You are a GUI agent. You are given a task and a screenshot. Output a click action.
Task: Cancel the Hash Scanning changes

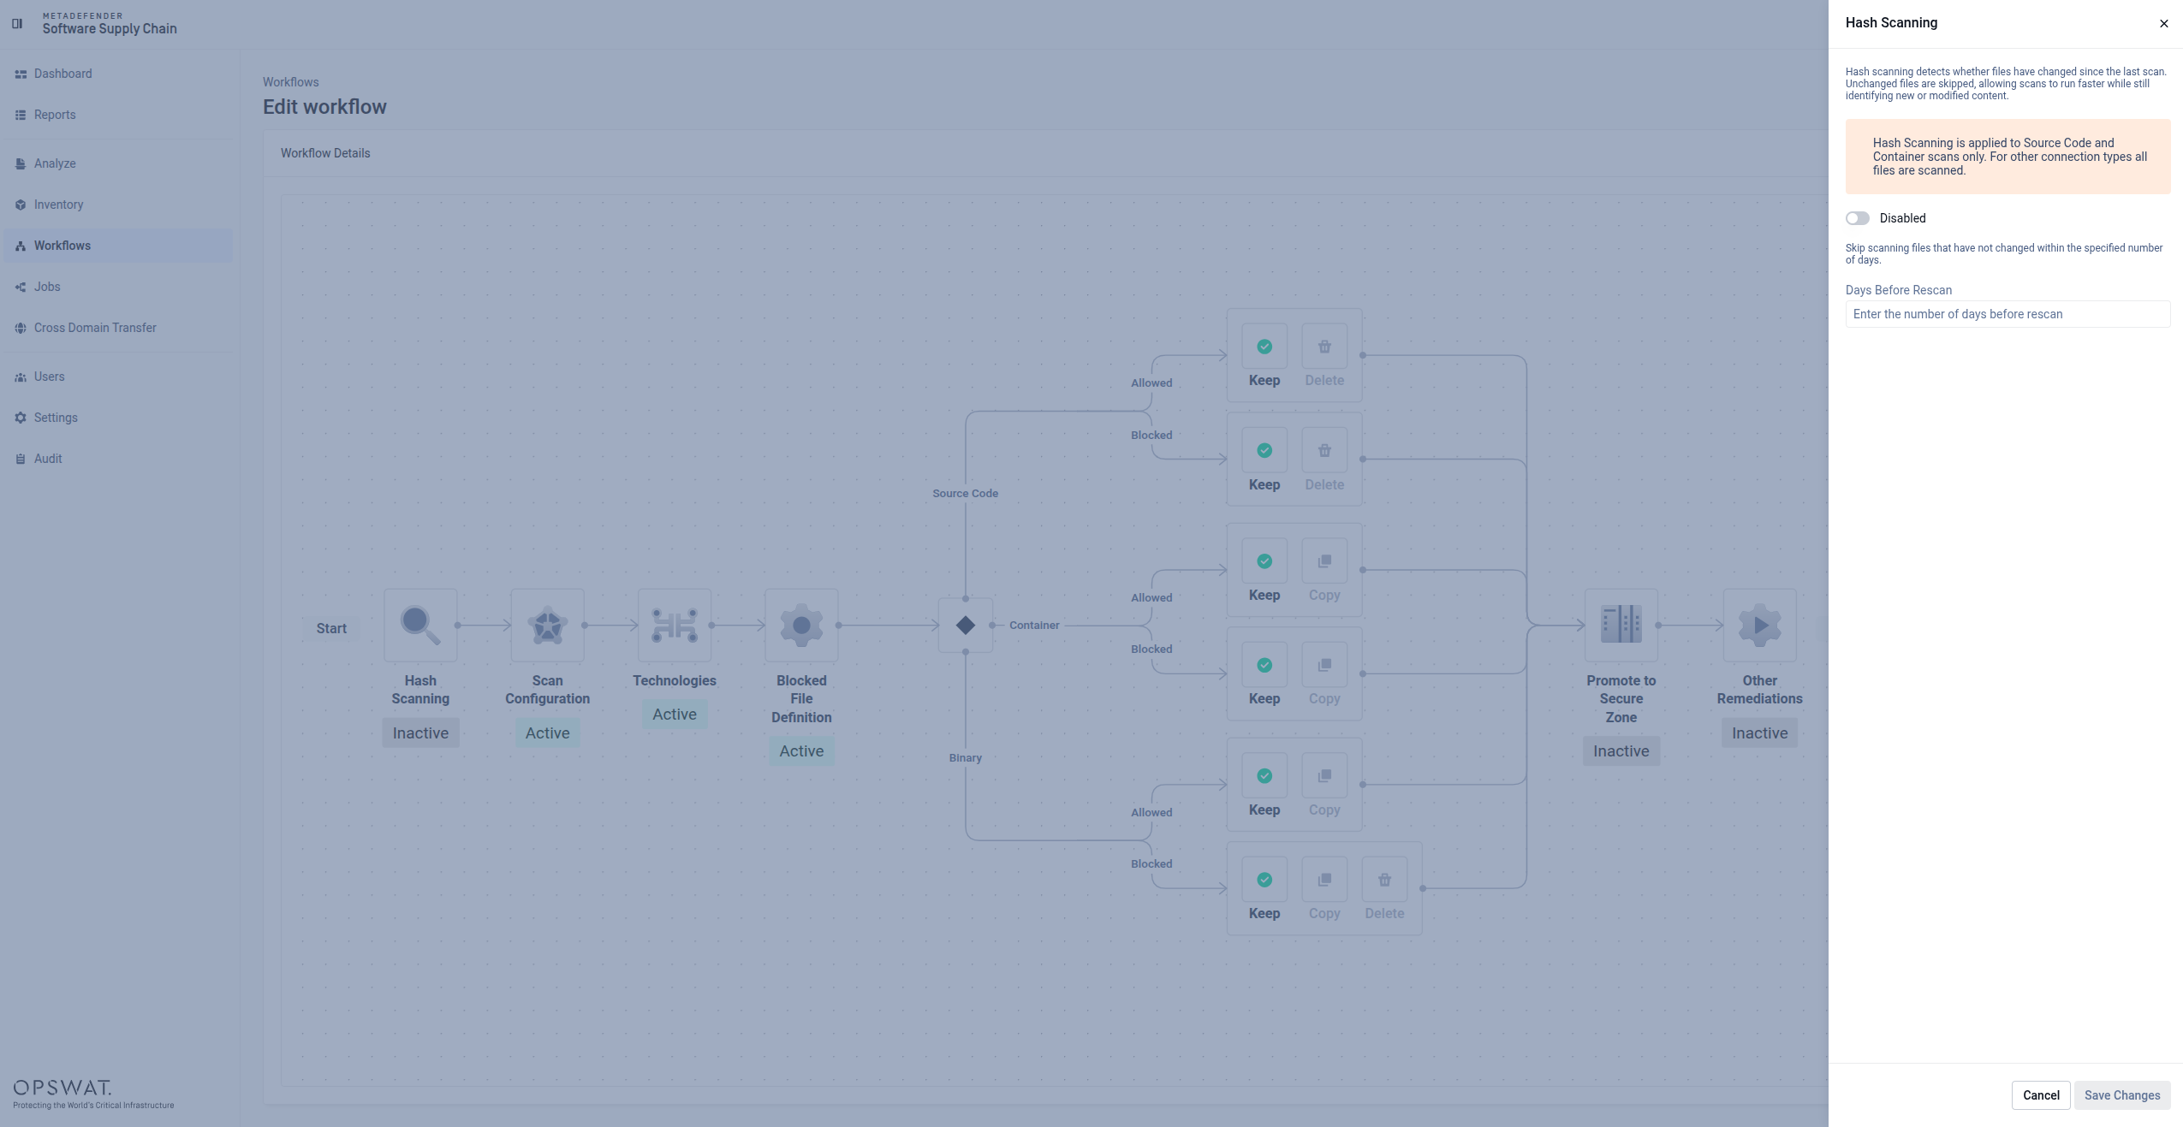[x=2041, y=1095]
